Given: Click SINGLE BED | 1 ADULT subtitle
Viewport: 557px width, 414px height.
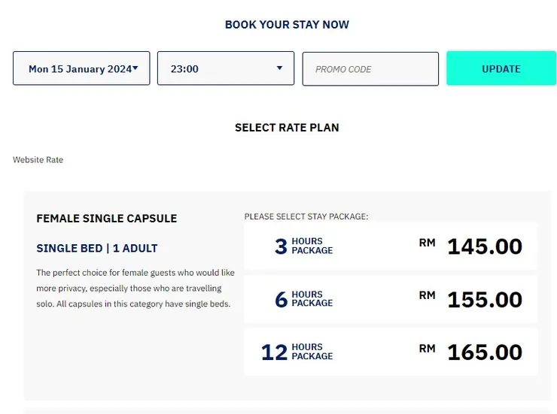Looking at the screenshot, I should click(97, 248).
